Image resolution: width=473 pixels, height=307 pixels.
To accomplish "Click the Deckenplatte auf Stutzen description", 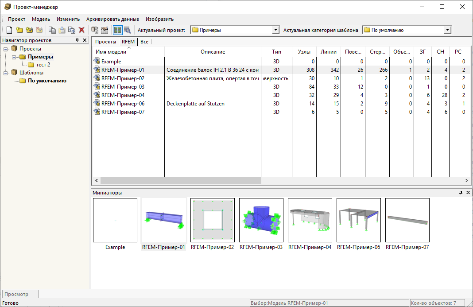I will (x=195, y=104).
